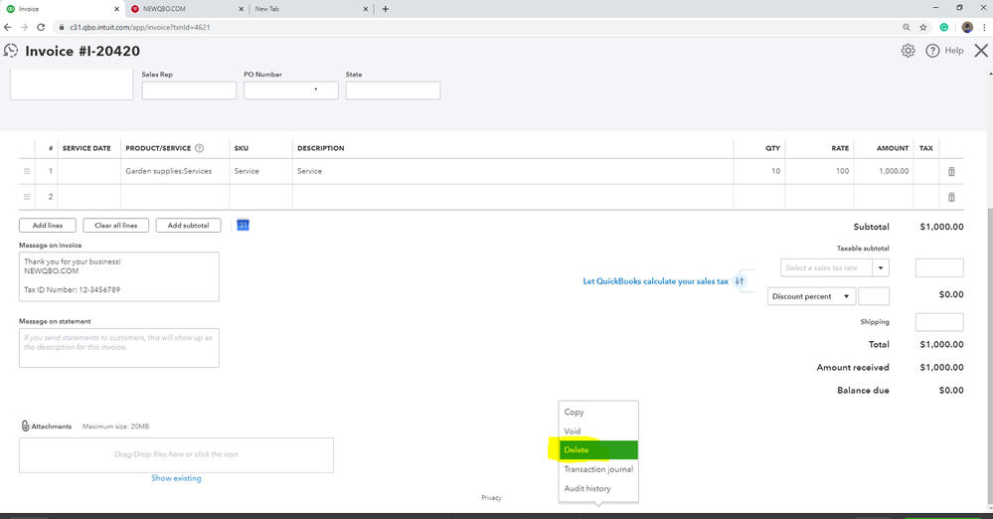Viewport: 993px width, 519px height.
Task: Click the SKU cell reading Service
Action: (260, 171)
